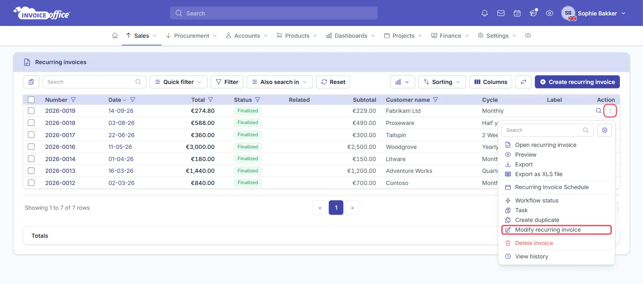Focus the table Search input field
643x284 pixels.
tap(94, 82)
